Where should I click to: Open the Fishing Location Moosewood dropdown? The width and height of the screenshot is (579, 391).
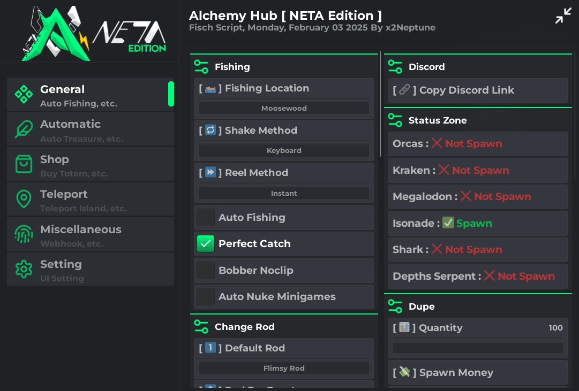pos(284,108)
